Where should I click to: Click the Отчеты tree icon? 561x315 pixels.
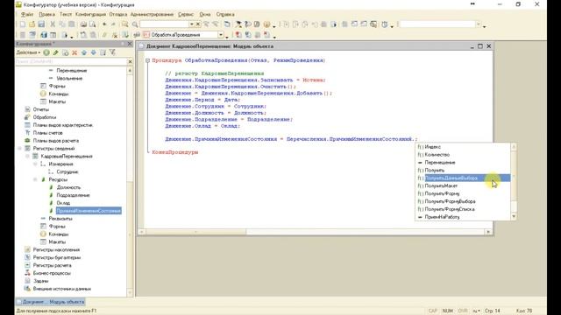click(x=27, y=109)
